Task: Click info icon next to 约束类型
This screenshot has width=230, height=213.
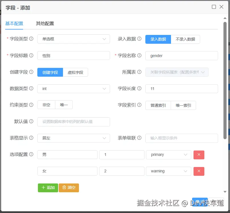Action: (x=31, y=105)
